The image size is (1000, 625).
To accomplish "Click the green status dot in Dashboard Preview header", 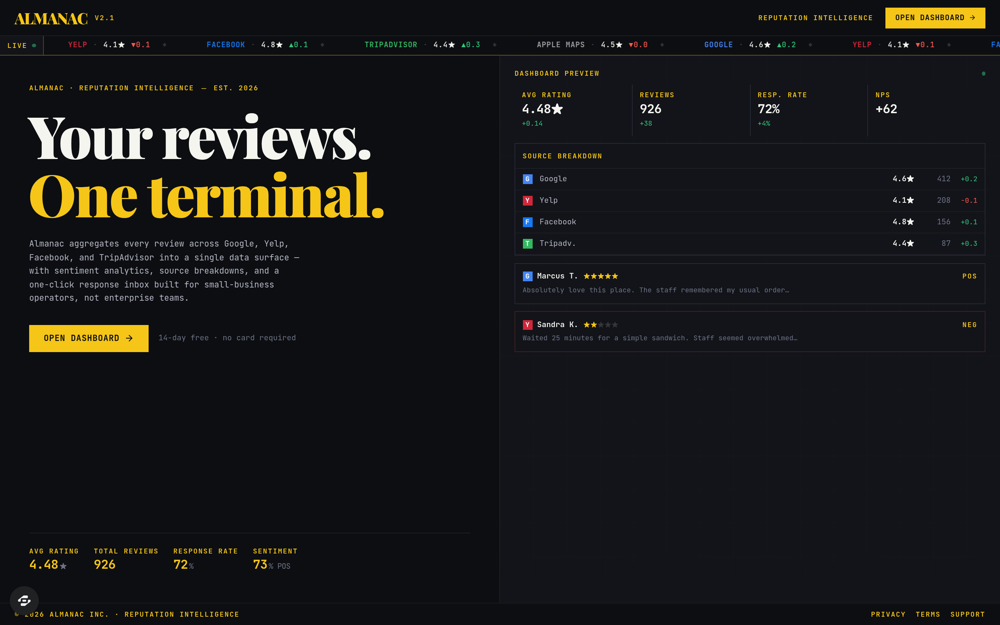I will point(983,74).
